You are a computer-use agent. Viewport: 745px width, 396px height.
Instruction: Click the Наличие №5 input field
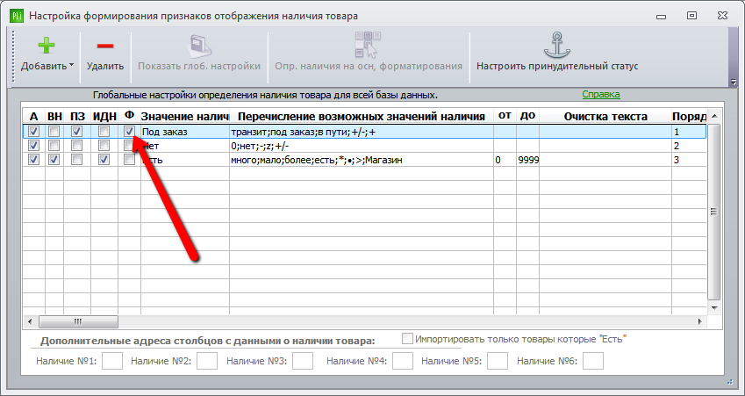498,361
